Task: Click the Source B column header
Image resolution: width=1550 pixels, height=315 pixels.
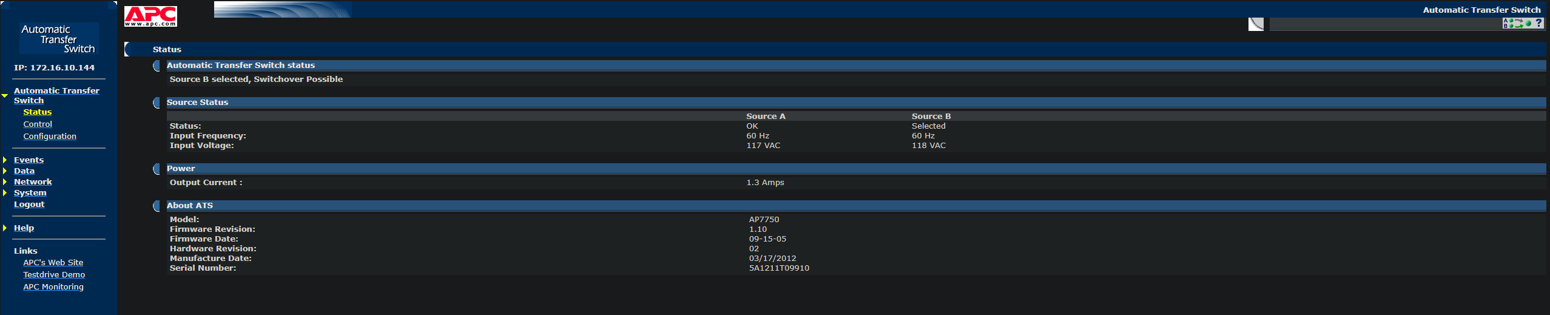Action: 931,117
